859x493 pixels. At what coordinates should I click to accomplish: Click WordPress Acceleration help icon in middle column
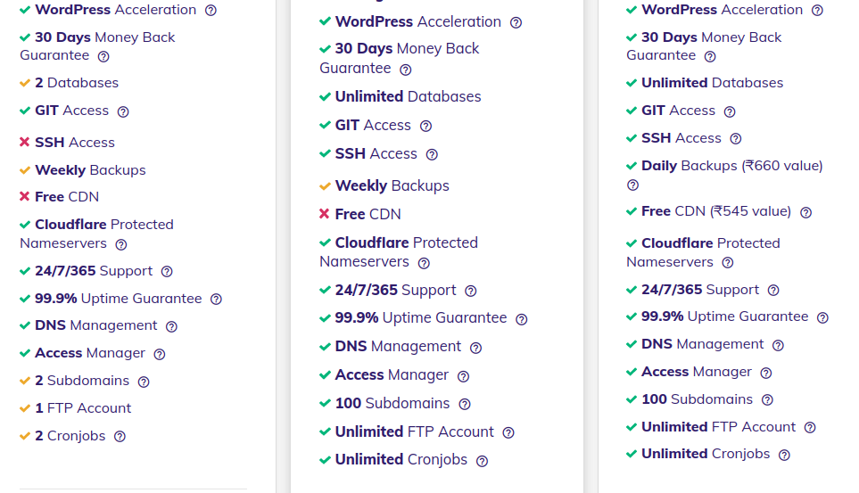pyautogui.click(x=516, y=23)
